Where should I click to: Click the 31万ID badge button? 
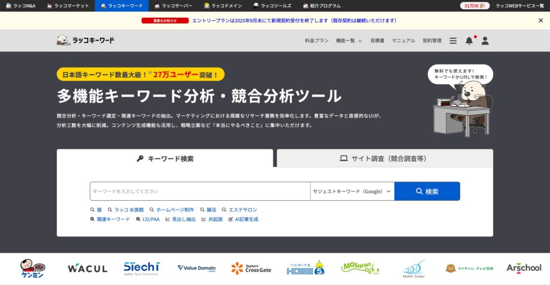coord(474,5)
